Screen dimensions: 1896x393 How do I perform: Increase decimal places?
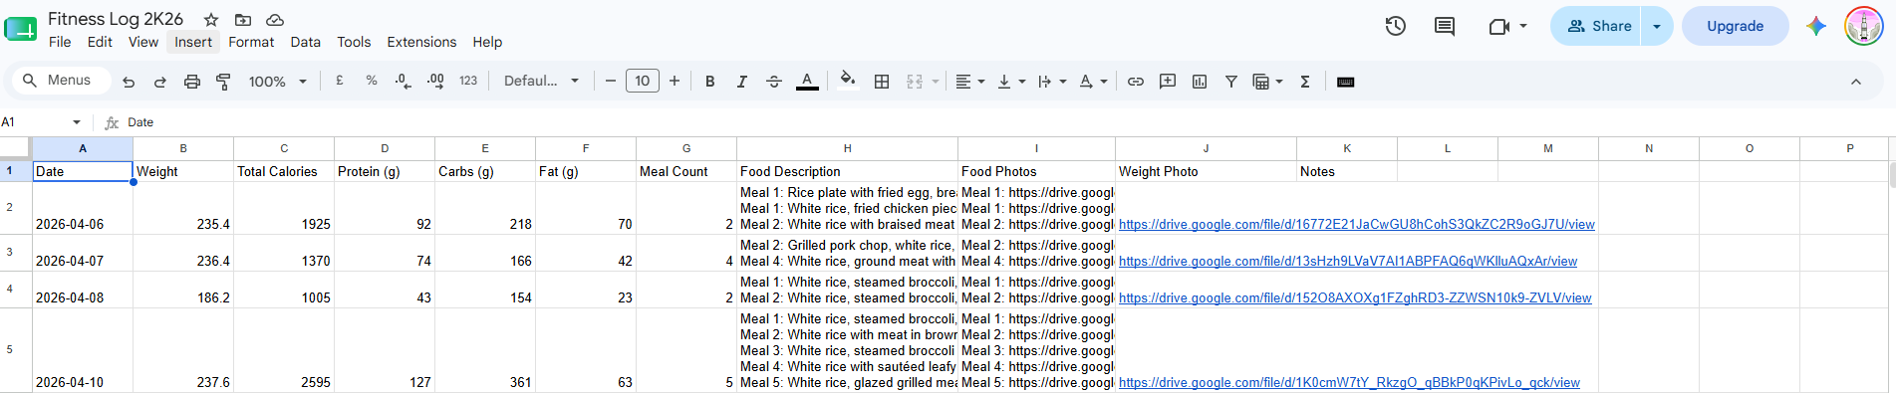pyautogui.click(x=435, y=81)
